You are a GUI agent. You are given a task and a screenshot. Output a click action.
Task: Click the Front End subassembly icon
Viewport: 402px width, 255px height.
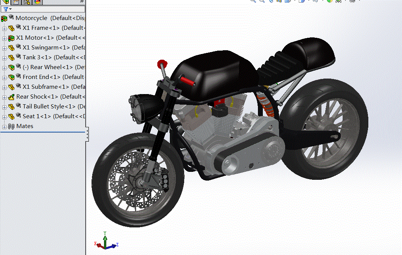click(x=11, y=77)
